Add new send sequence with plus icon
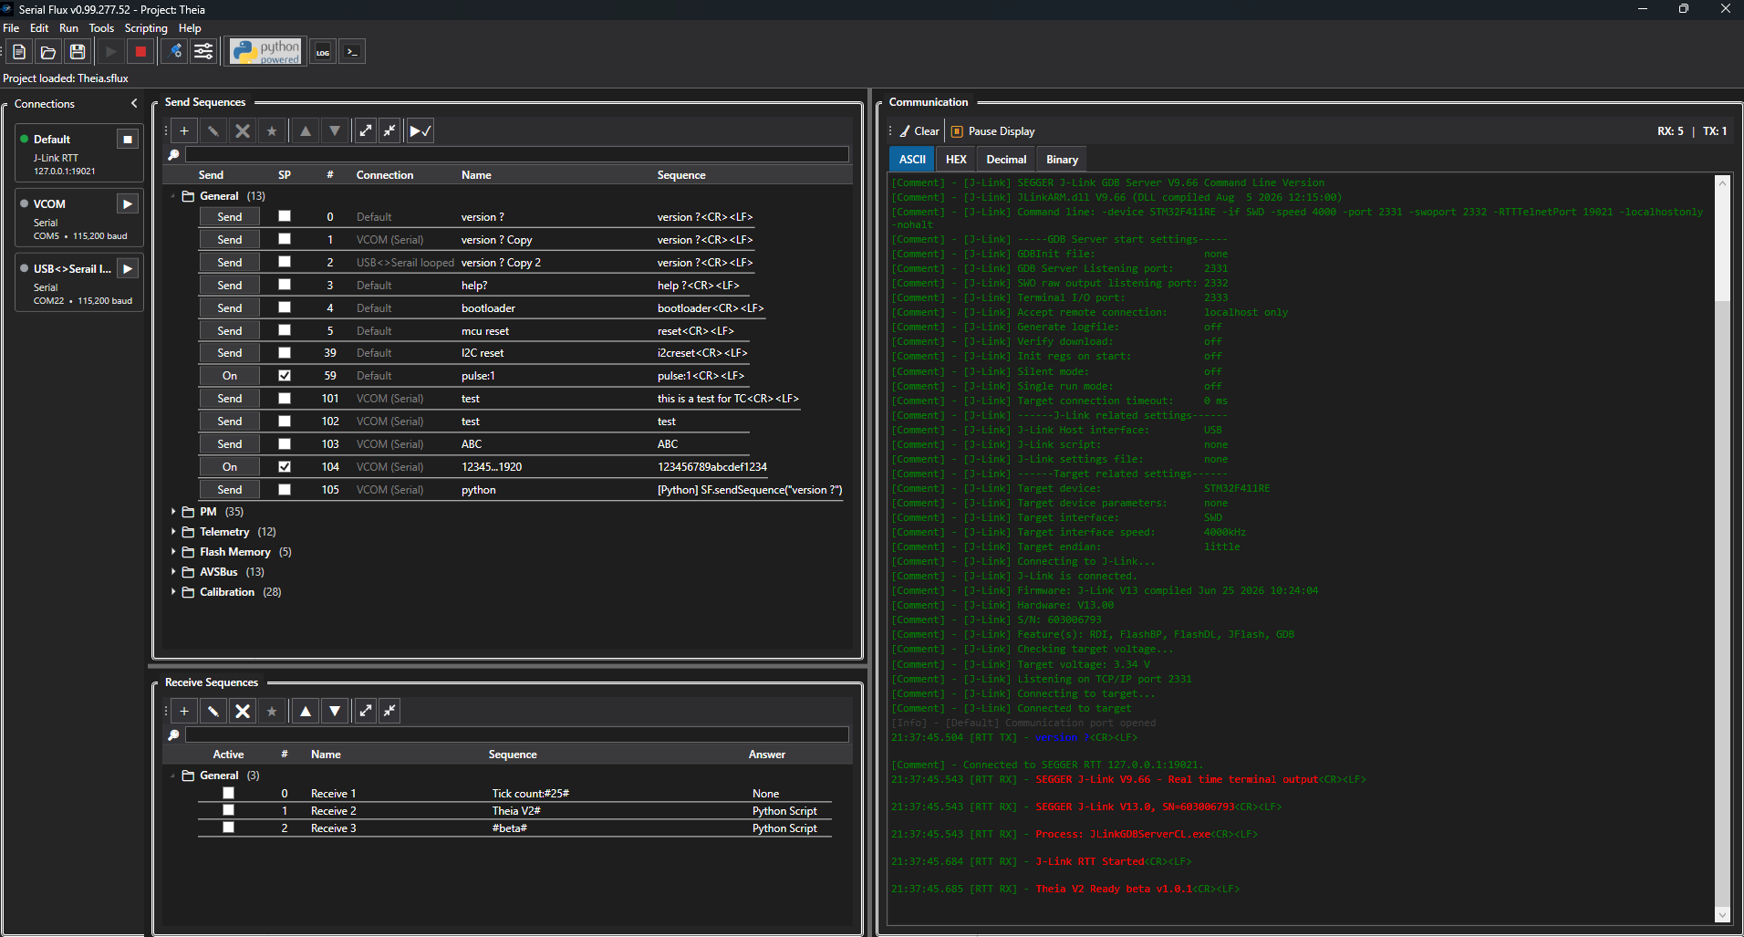 click(x=184, y=131)
